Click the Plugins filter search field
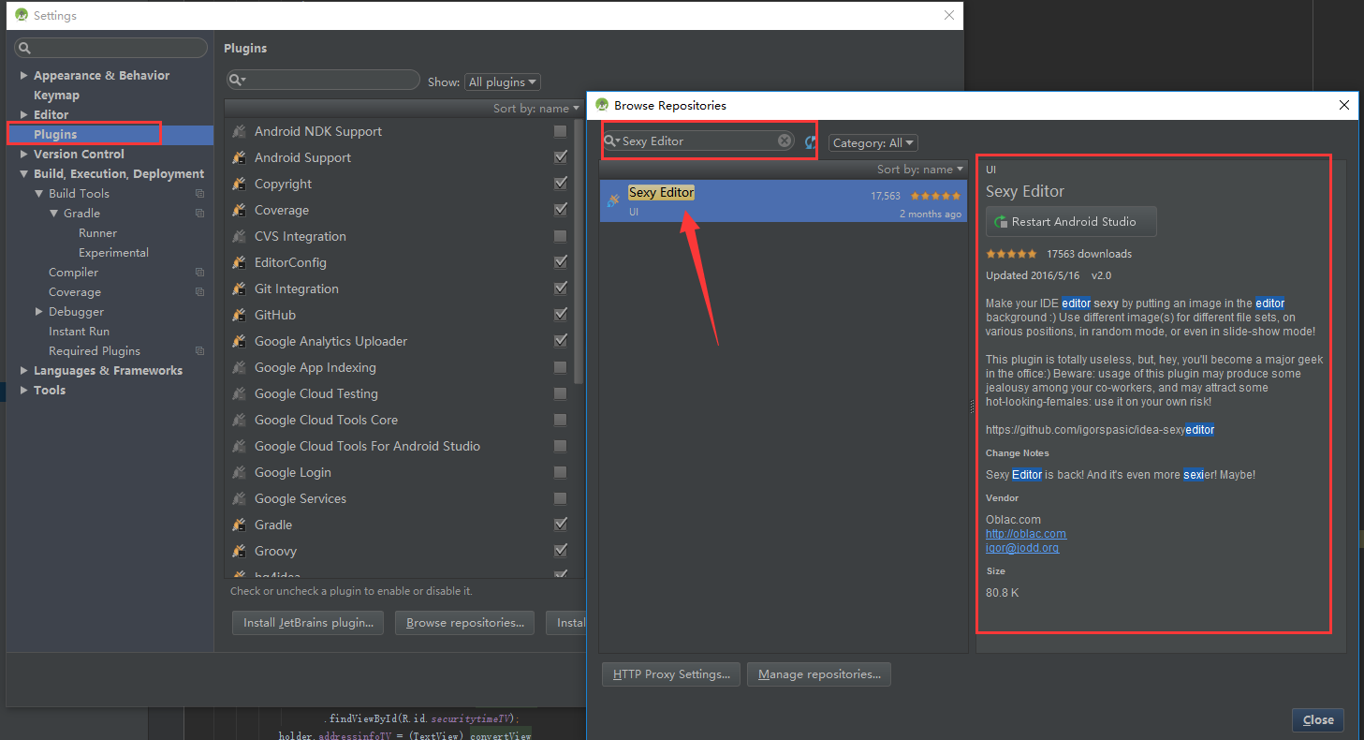The image size is (1364, 740). pos(323,81)
